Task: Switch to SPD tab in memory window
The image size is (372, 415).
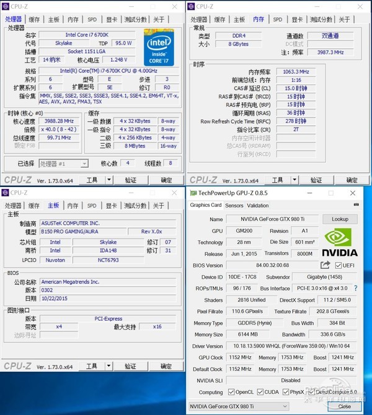Action: pyautogui.click(x=278, y=19)
